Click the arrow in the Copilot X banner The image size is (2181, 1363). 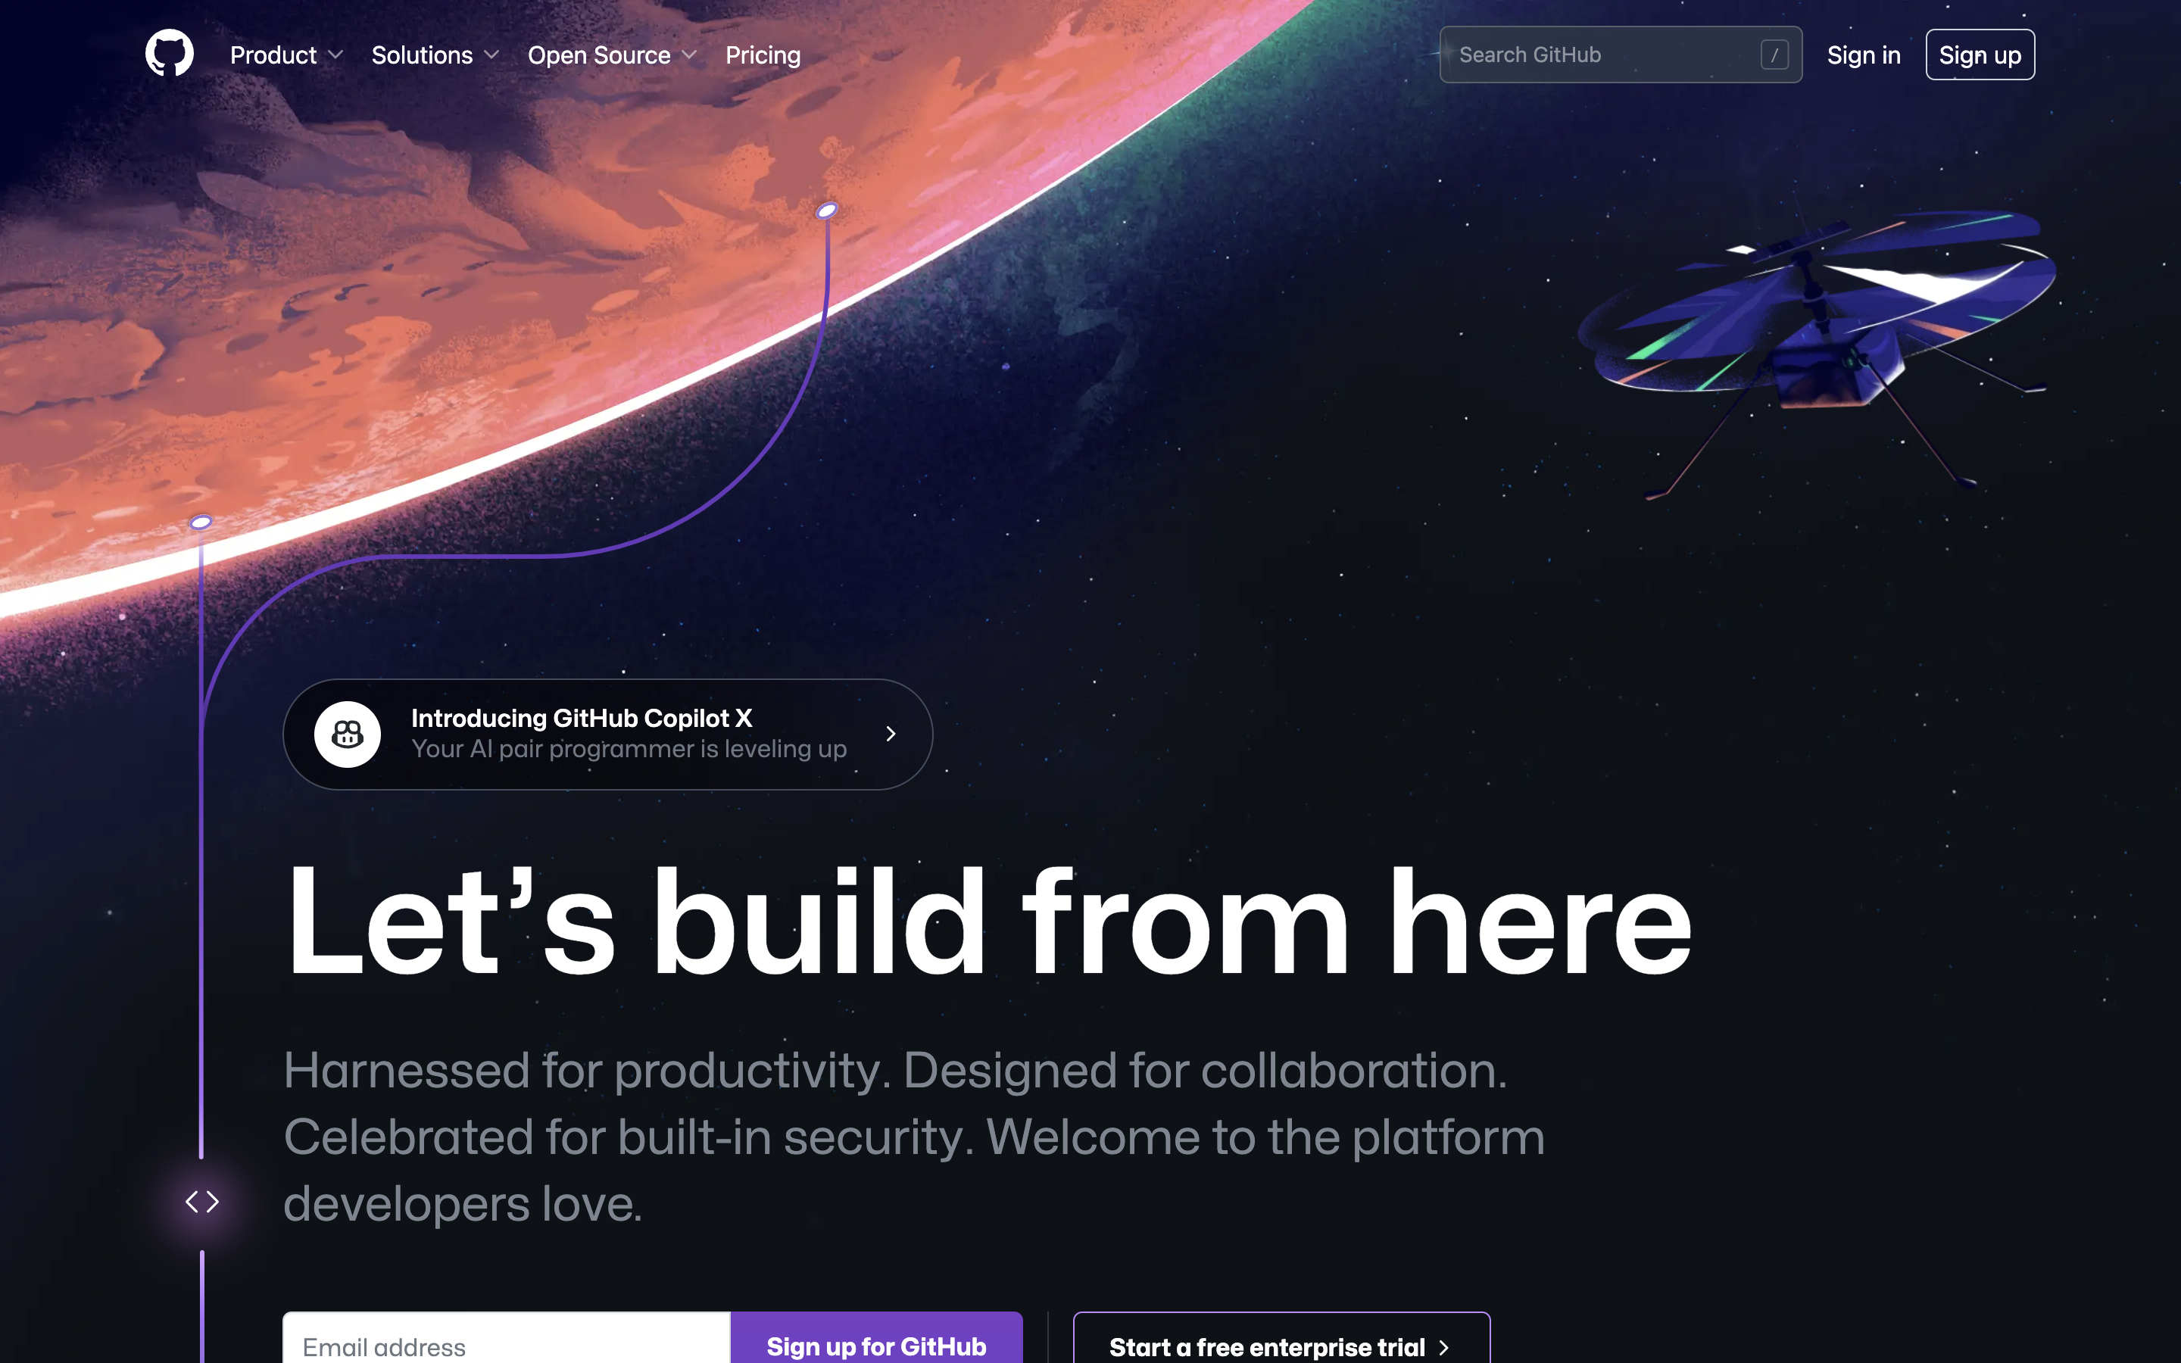[891, 734]
